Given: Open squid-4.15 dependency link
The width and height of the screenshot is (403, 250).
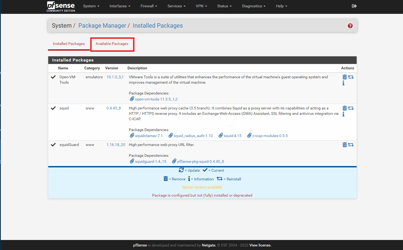Looking at the screenshot, I should pyautogui.click(x=233, y=136).
